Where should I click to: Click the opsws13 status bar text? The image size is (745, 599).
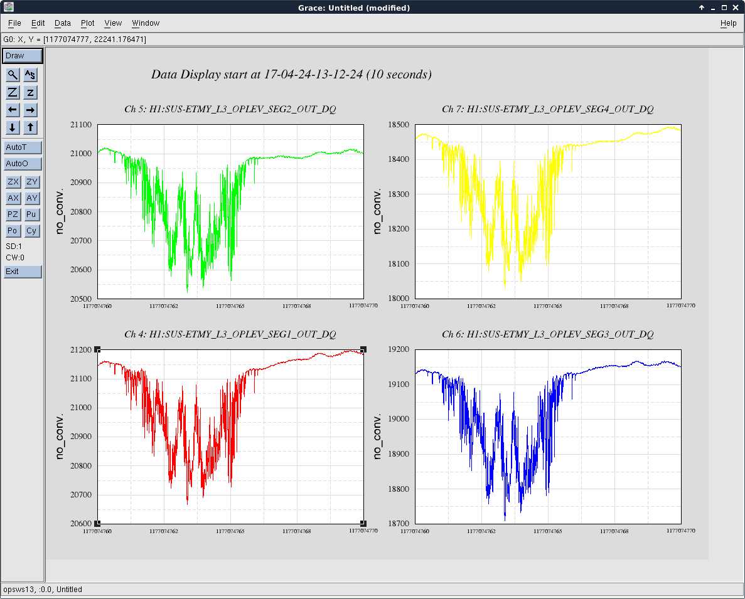coord(43,590)
